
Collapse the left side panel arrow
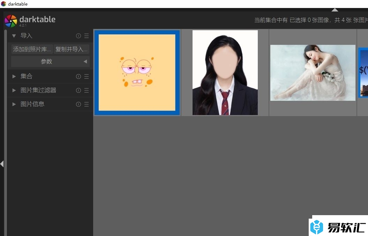click(2, 164)
